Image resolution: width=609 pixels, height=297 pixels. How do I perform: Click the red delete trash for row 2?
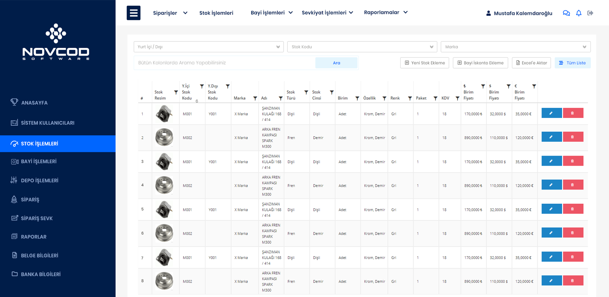(573, 137)
